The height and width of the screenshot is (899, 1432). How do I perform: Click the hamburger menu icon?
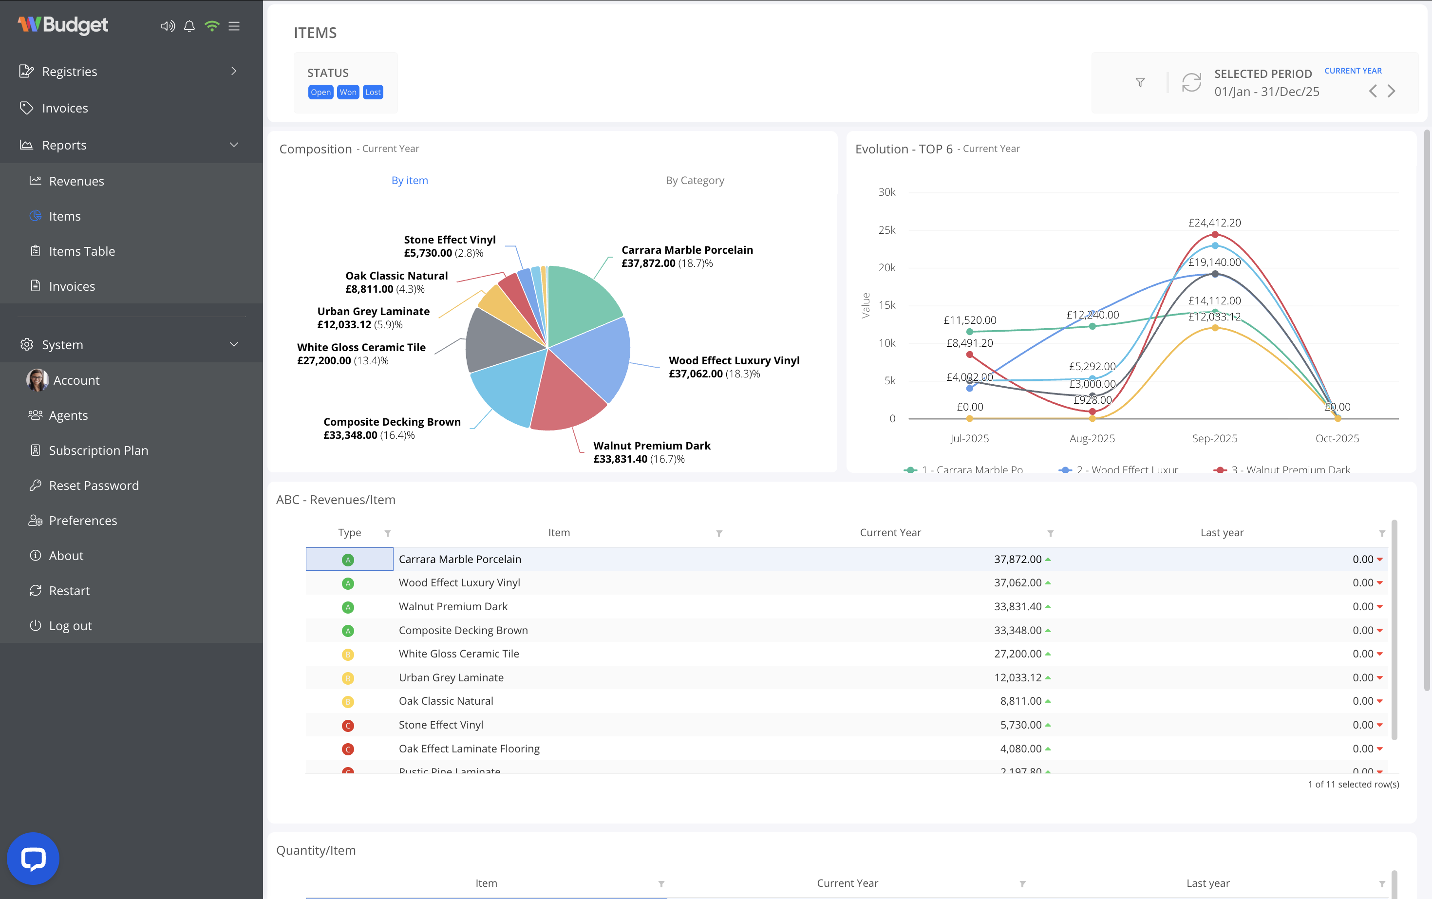pos(234,26)
